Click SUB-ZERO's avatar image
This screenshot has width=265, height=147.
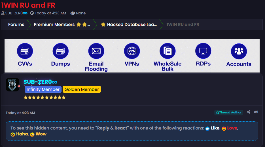click(12, 85)
